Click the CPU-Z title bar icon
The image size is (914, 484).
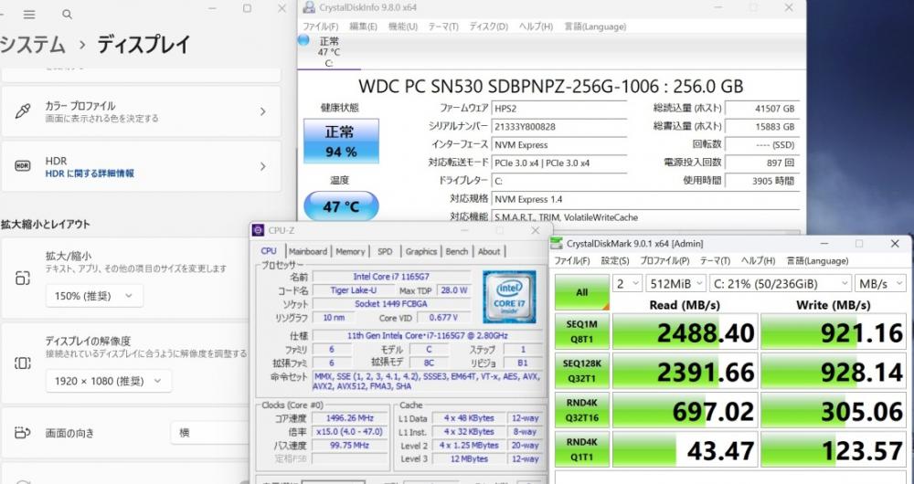[259, 231]
